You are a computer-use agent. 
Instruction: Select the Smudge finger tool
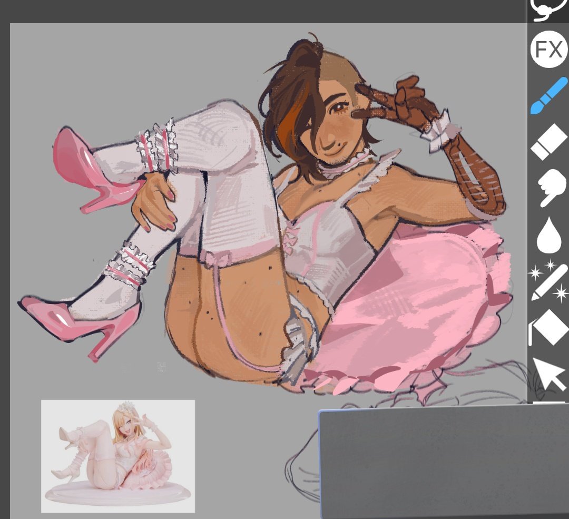(552, 188)
